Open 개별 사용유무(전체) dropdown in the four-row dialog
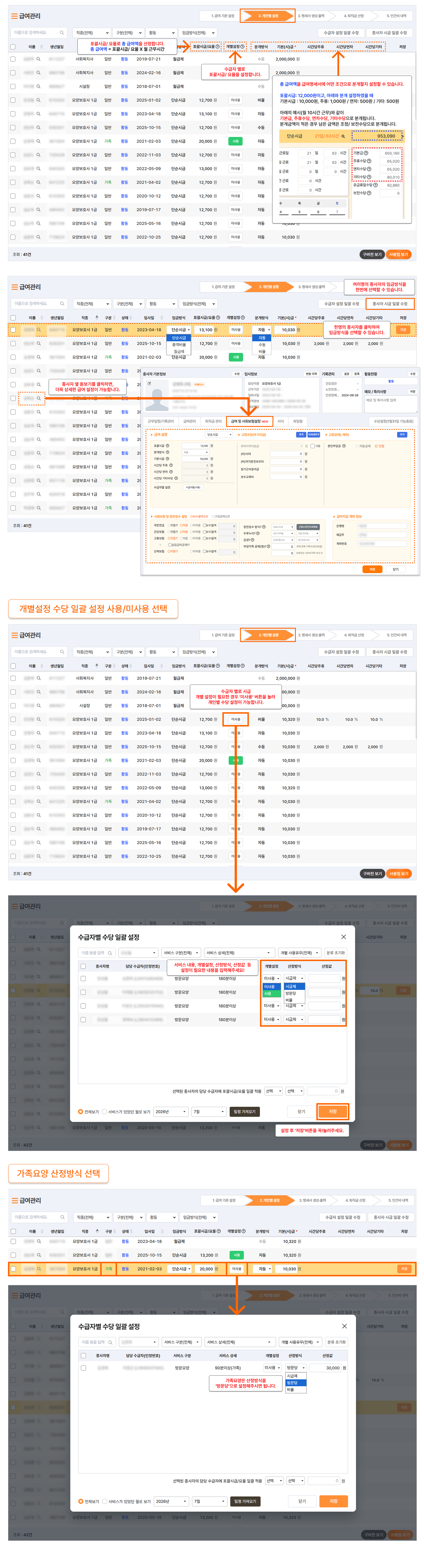 point(300,953)
